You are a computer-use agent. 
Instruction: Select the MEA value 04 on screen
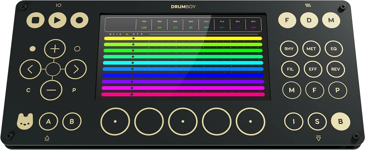159,28
